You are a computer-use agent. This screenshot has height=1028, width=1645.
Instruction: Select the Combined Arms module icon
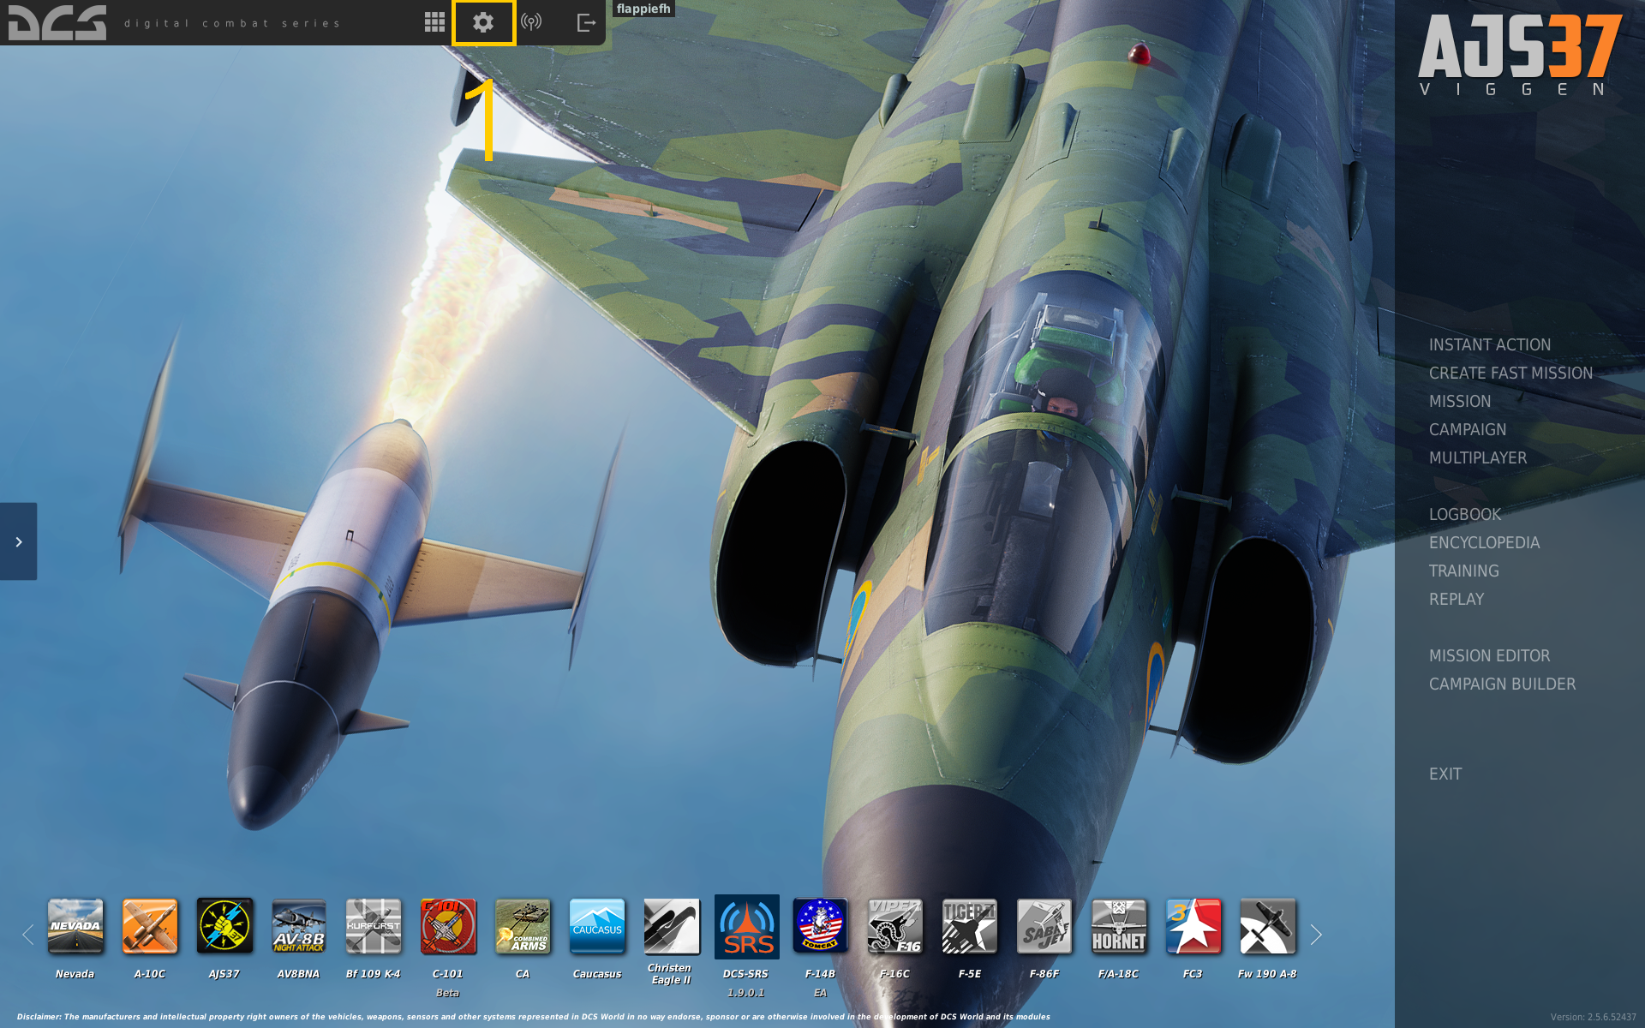coord(523,926)
